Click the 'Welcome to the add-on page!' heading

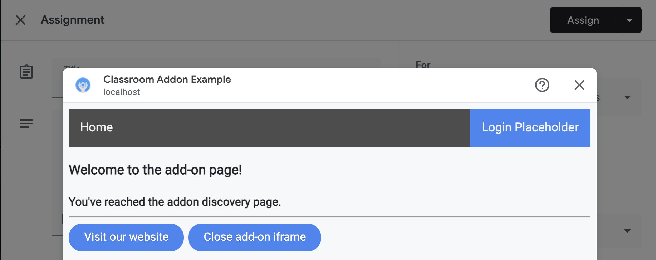(x=155, y=170)
